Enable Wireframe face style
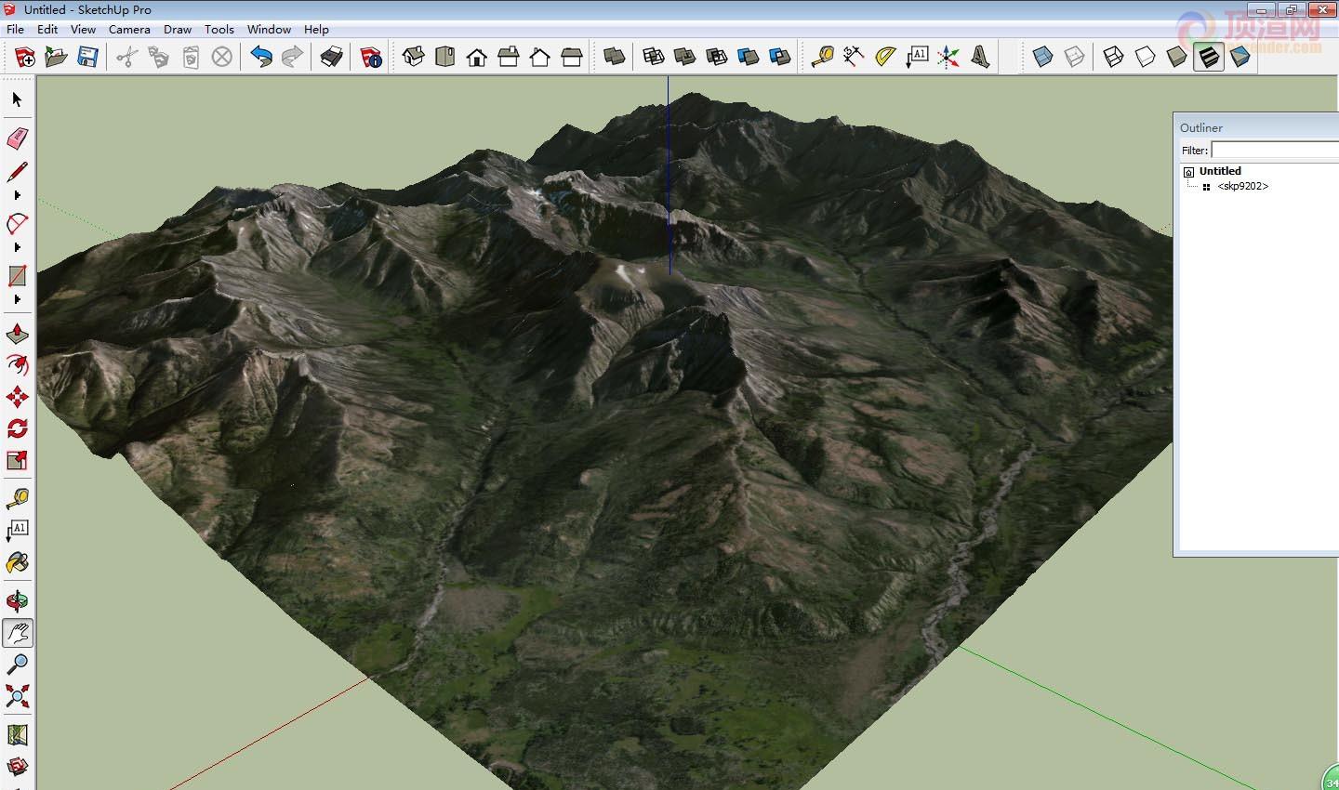Viewport: 1339px width, 790px height. tap(1114, 58)
